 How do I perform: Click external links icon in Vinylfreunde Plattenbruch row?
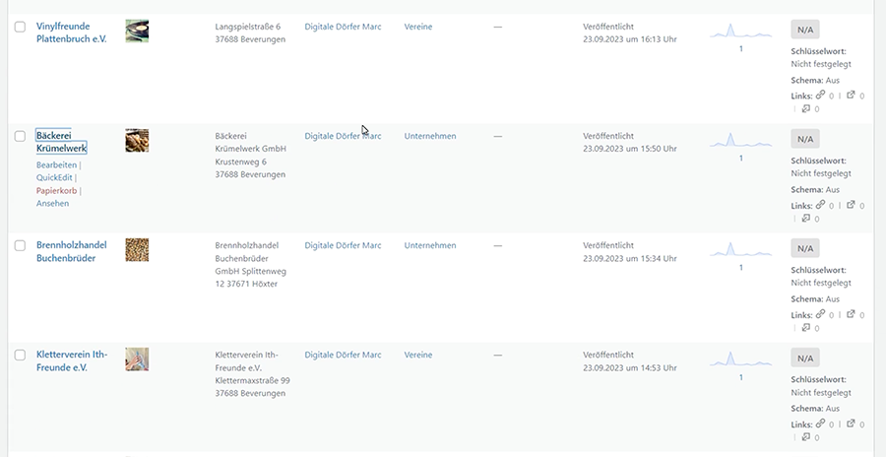pyautogui.click(x=852, y=96)
